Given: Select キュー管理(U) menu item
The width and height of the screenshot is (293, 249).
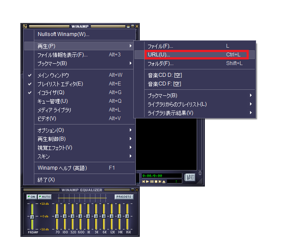Looking at the screenshot, I should click(x=79, y=101).
